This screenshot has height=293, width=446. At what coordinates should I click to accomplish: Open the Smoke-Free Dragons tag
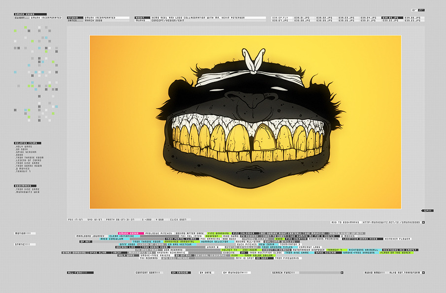point(360,253)
